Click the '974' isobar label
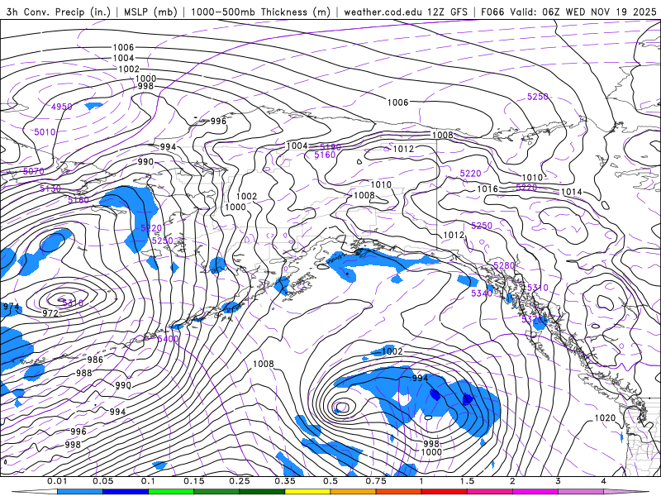The width and height of the screenshot is (661, 496). 11,307
